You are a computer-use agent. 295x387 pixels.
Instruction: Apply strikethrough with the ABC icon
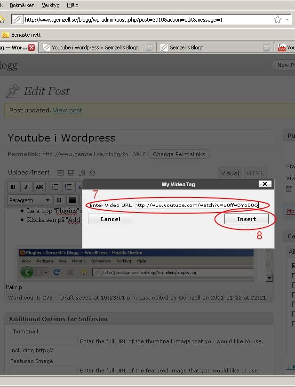pyautogui.click(x=40, y=187)
